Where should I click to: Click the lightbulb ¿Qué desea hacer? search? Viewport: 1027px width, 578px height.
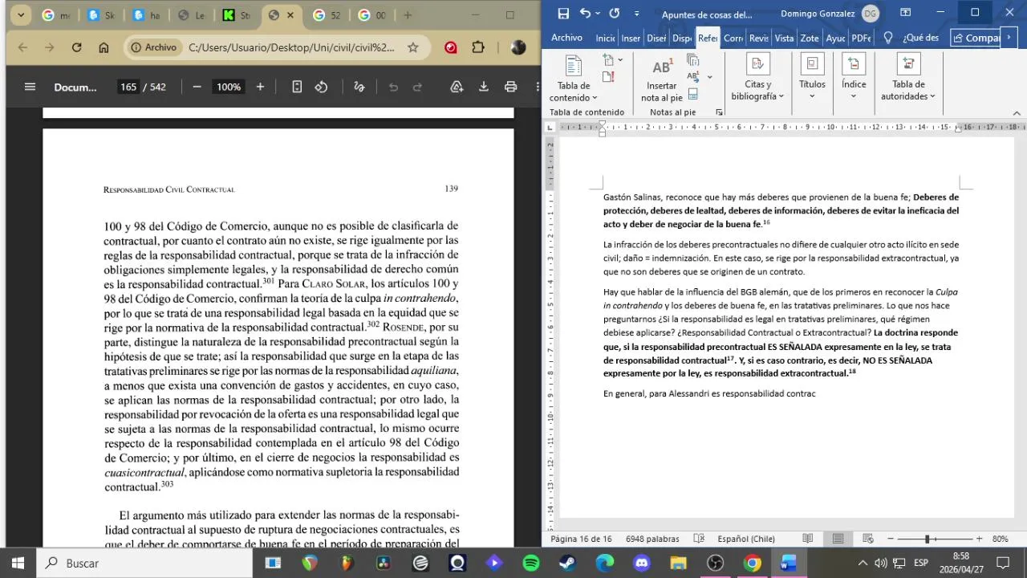point(888,38)
